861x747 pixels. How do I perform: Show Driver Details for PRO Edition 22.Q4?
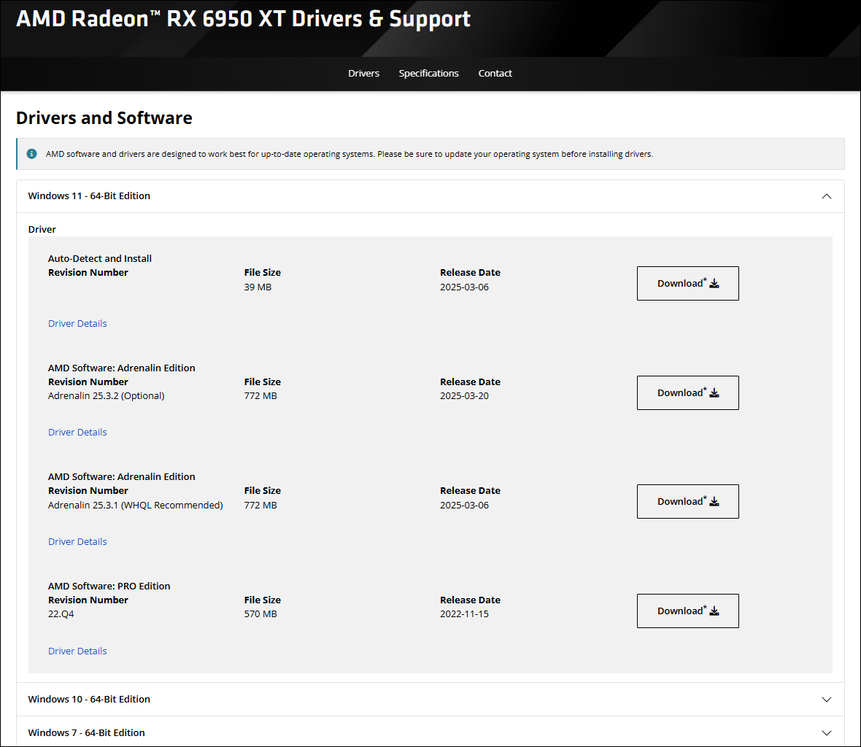(77, 651)
